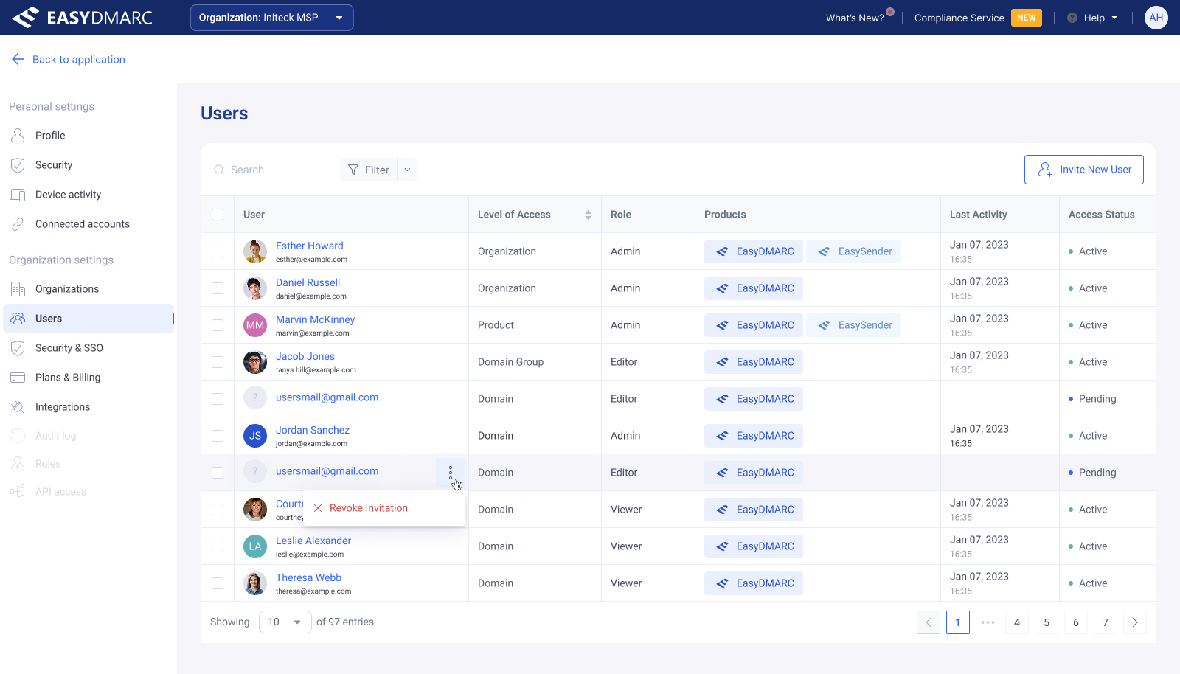Click the MM avatar for Marvin McKinney
The image size is (1180, 674).
pyautogui.click(x=255, y=325)
